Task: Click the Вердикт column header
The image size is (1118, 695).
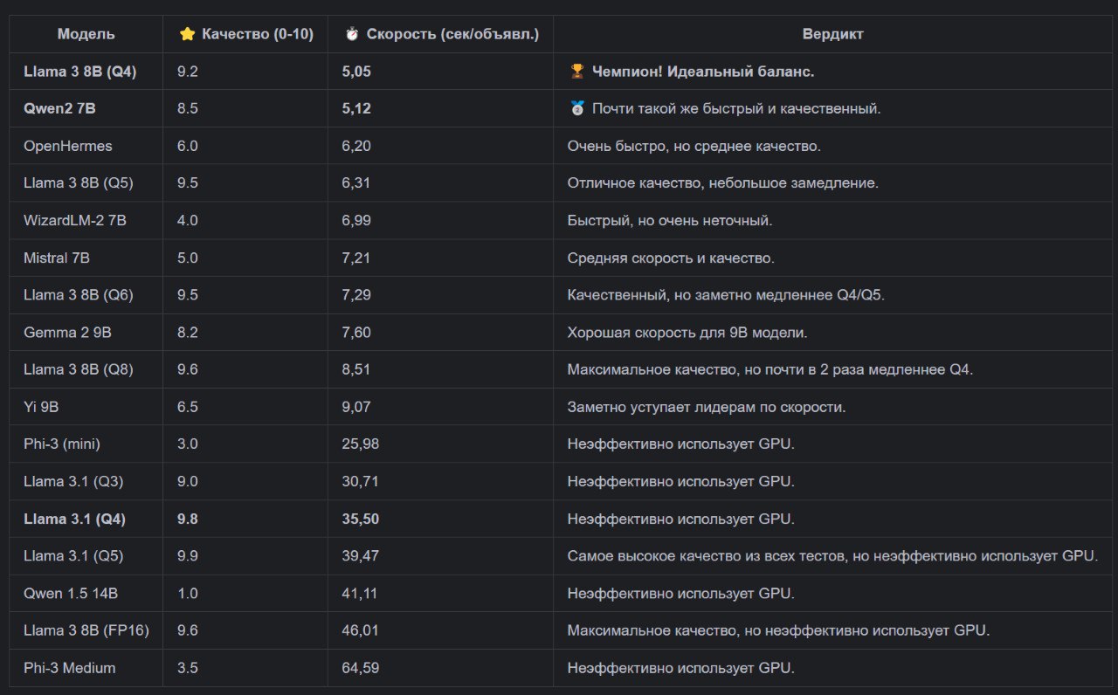Action: [x=832, y=34]
